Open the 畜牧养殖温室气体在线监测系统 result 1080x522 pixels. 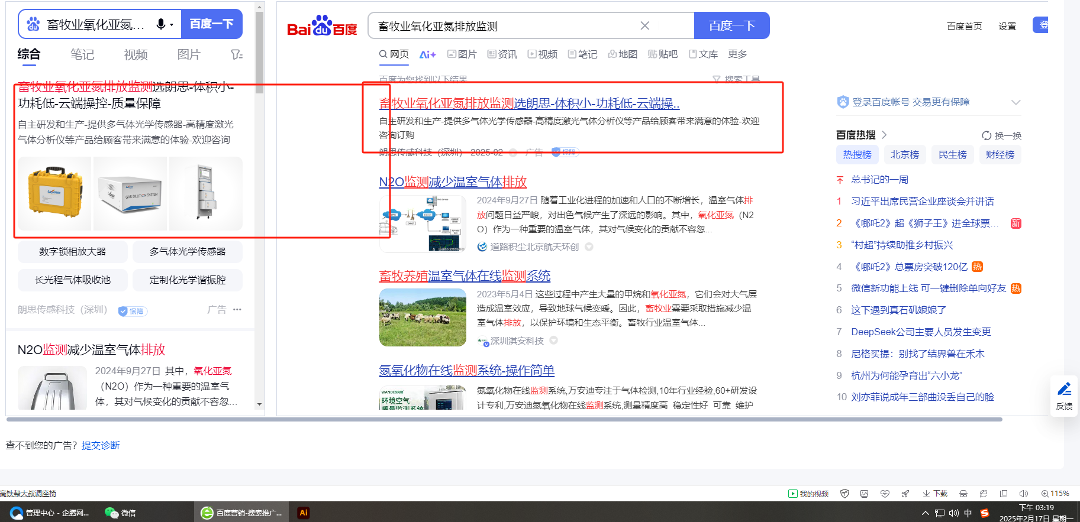click(465, 276)
